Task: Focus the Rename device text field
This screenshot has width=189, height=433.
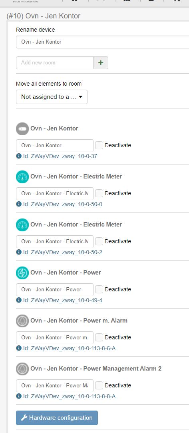Action: (102, 42)
